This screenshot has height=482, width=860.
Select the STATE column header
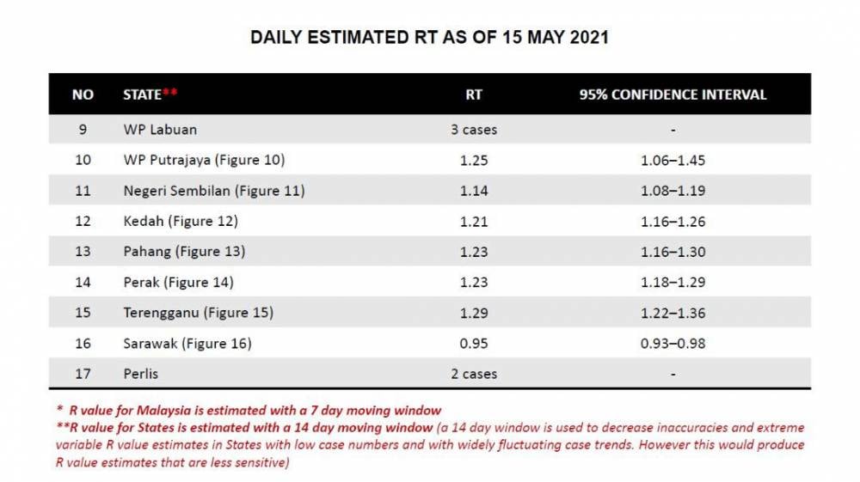point(150,95)
